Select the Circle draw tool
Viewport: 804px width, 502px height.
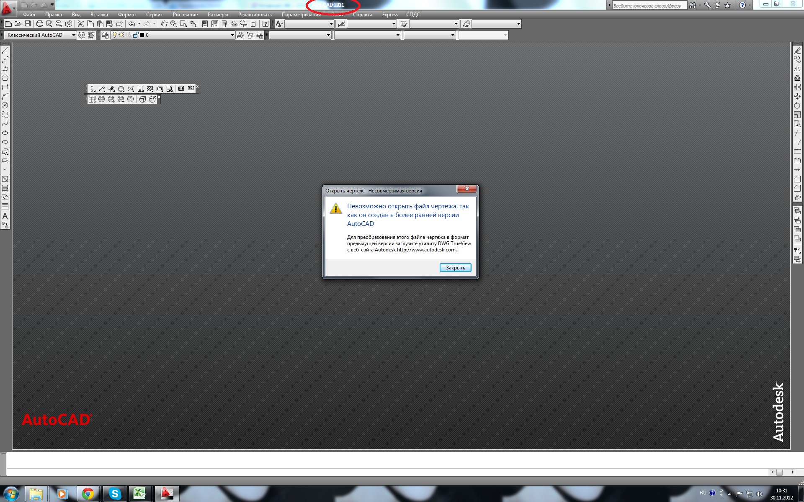click(5, 105)
